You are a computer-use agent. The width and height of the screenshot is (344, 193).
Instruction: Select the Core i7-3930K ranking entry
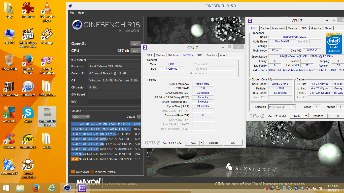(x=106, y=129)
